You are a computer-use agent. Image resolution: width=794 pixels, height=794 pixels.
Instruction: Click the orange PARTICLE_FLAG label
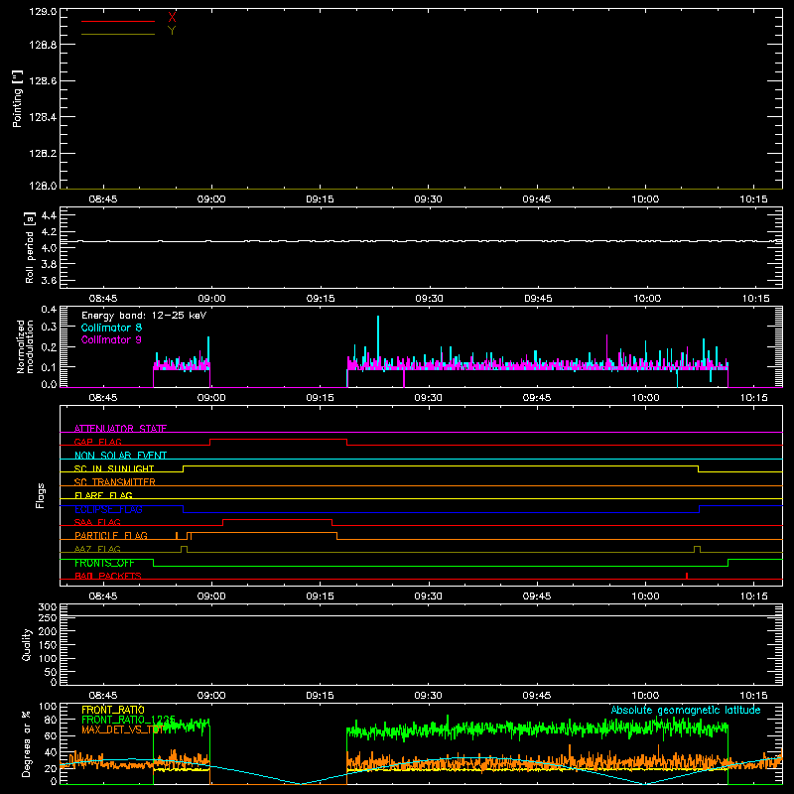111,536
